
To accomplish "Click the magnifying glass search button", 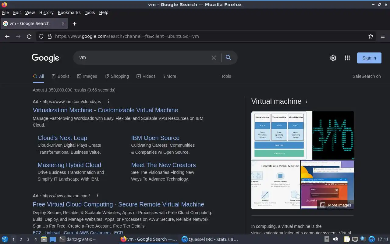I will 228,58.
